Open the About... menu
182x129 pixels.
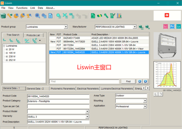[50, 8]
